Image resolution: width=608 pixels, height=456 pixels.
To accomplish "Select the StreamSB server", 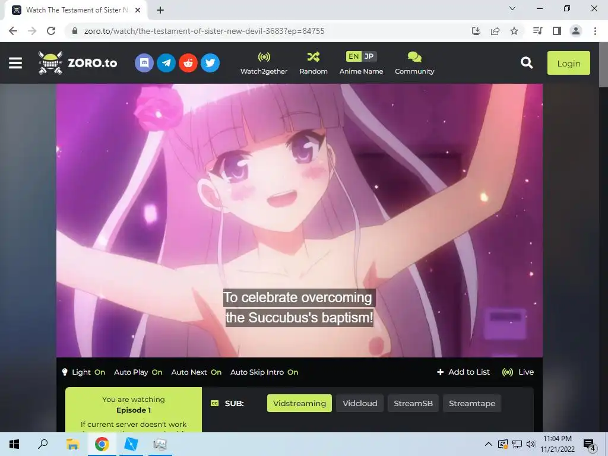I will (413, 403).
